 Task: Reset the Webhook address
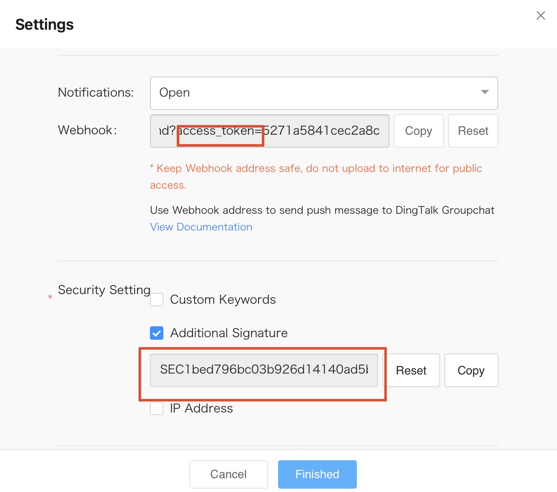(x=473, y=131)
